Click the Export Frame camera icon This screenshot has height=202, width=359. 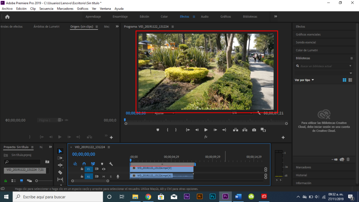[x=254, y=130]
